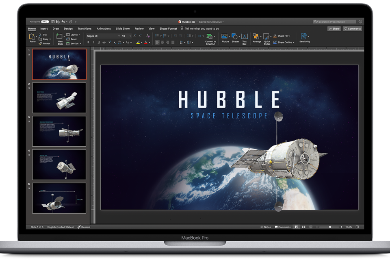Viewport: 390px width, 260px height.
Task: Switch to the Transitions tab
Action: [x=84, y=28]
